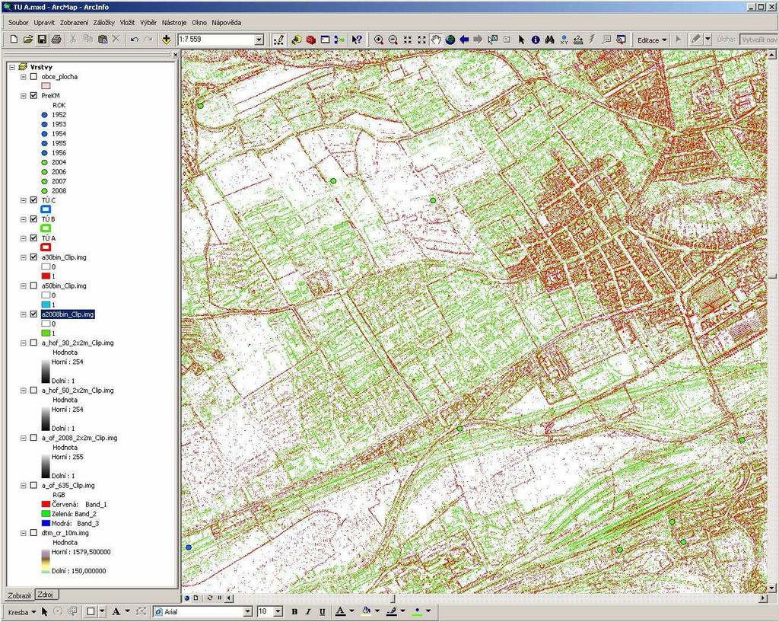Save the map document
The height and width of the screenshot is (622, 779).
pos(43,40)
